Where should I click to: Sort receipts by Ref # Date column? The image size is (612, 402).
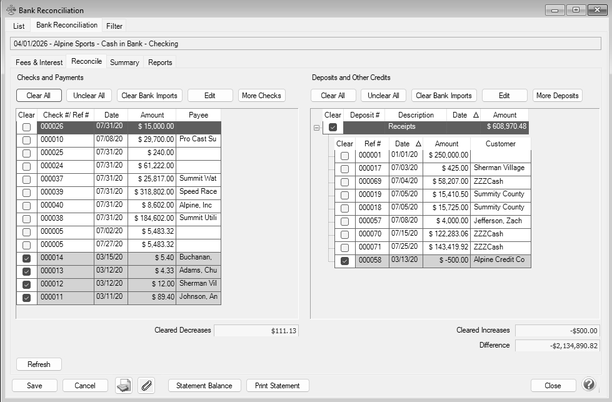click(x=406, y=144)
